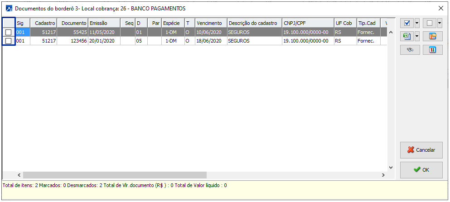Click the vertical scrollbar up arrow
Screen dimensions: 450x202
(390, 32)
